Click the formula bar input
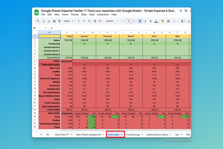The image size is (223, 149). click(122, 28)
